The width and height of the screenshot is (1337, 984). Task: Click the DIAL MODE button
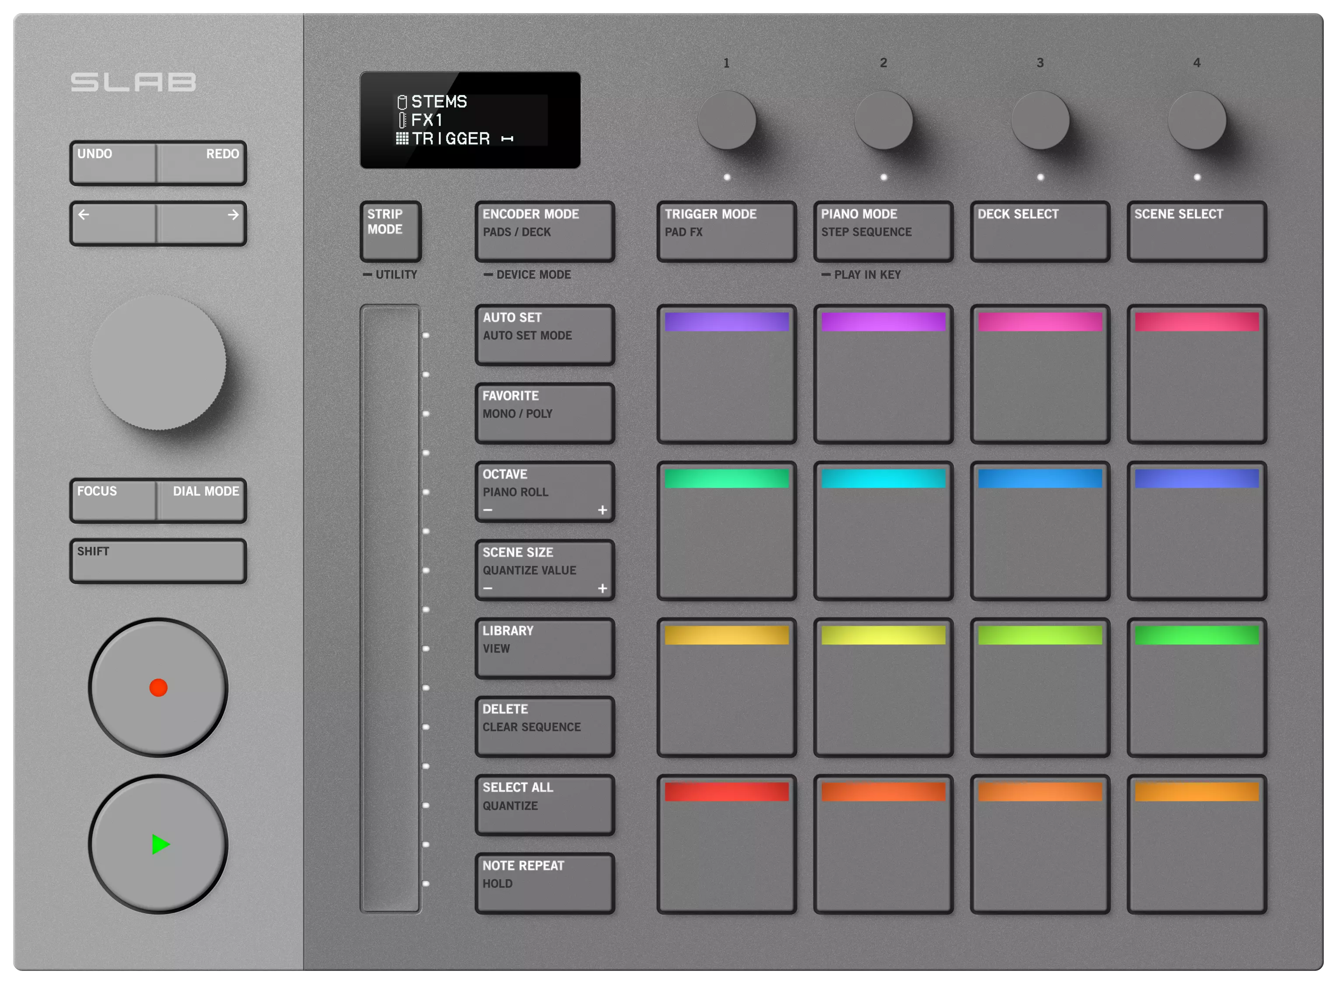tap(201, 501)
